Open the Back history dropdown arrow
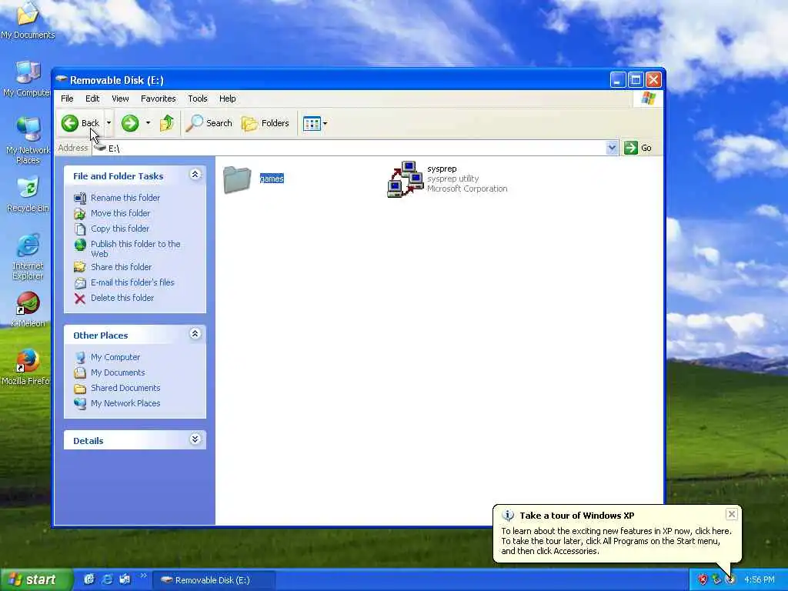The image size is (788, 591). click(109, 123)
